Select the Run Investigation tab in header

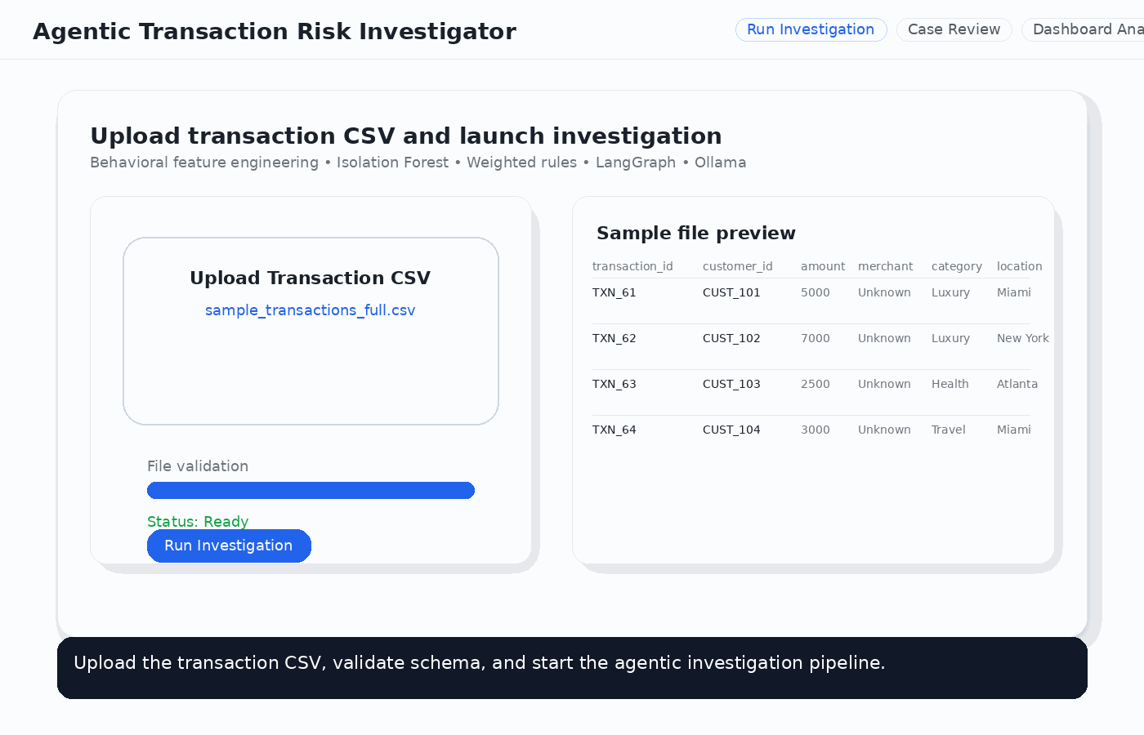pyautogui.click(x=811, y=29)
